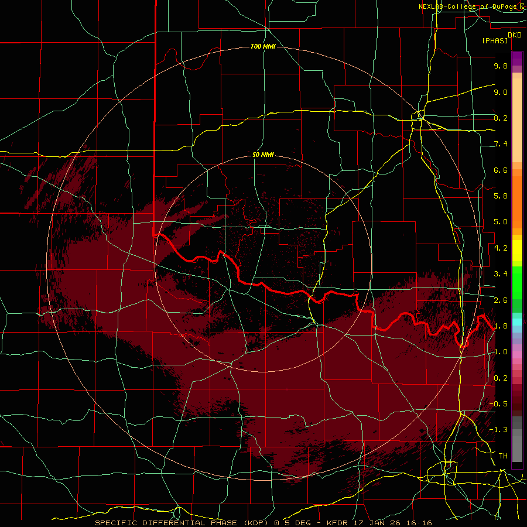
Task: Click the 7.4 scale value
Action: tap(501, 144)
